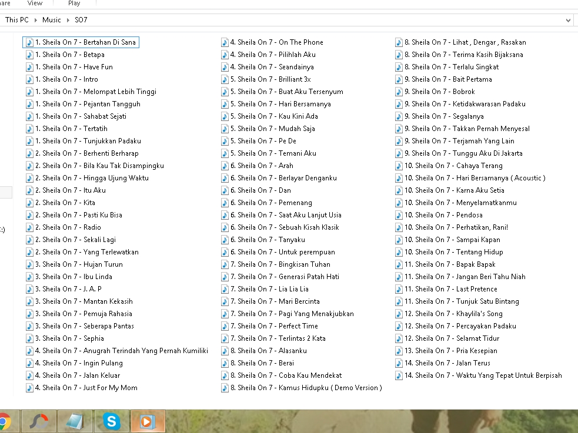Open the Play ribbon tab
The image size is (578, 433).
click(x=74, y=4)
